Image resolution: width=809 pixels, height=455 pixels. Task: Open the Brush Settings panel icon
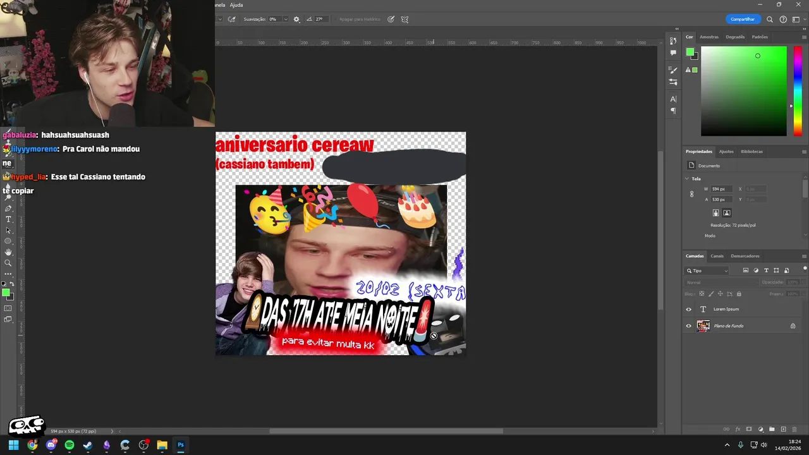click(673, 82)
